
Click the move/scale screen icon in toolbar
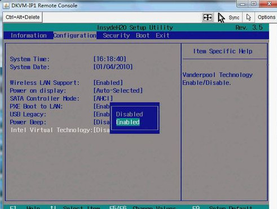(208, 17)
